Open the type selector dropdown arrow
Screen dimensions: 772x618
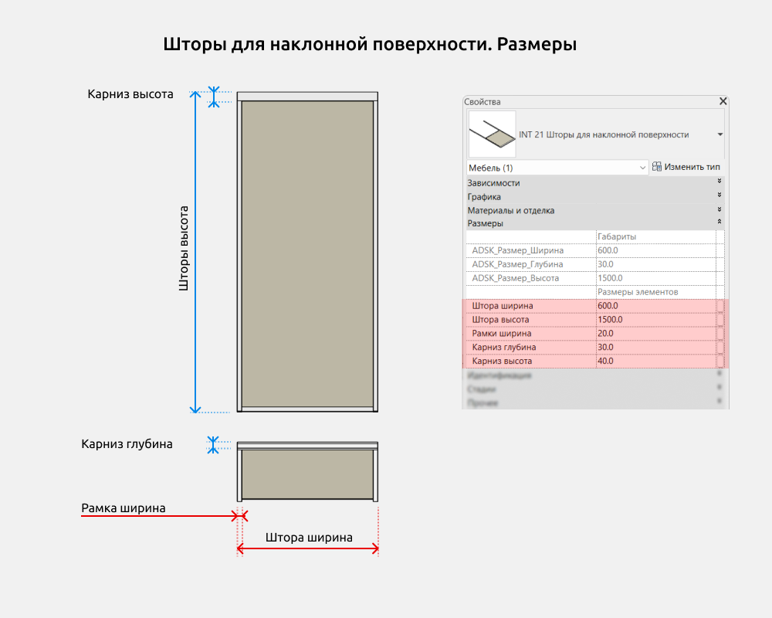(720, 134)
